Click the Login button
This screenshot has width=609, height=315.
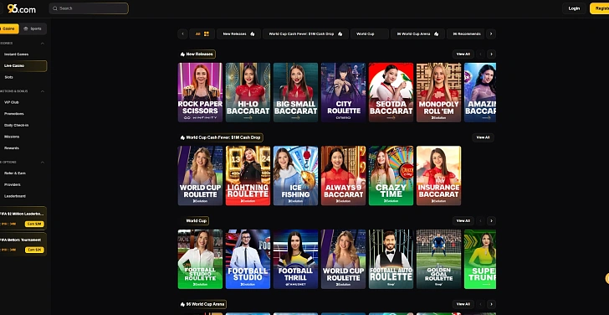coord(574,8)
